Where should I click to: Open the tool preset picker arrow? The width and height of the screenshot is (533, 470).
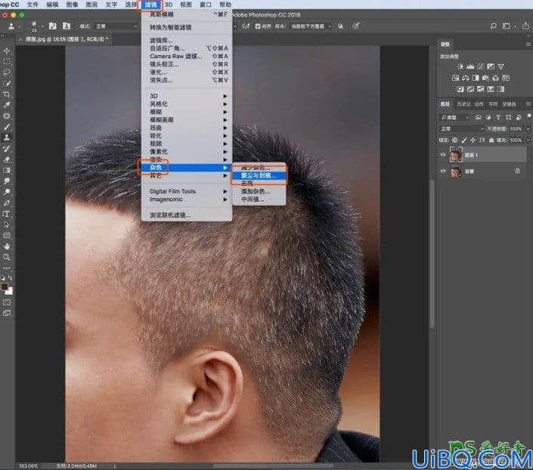tap(20, 26)
